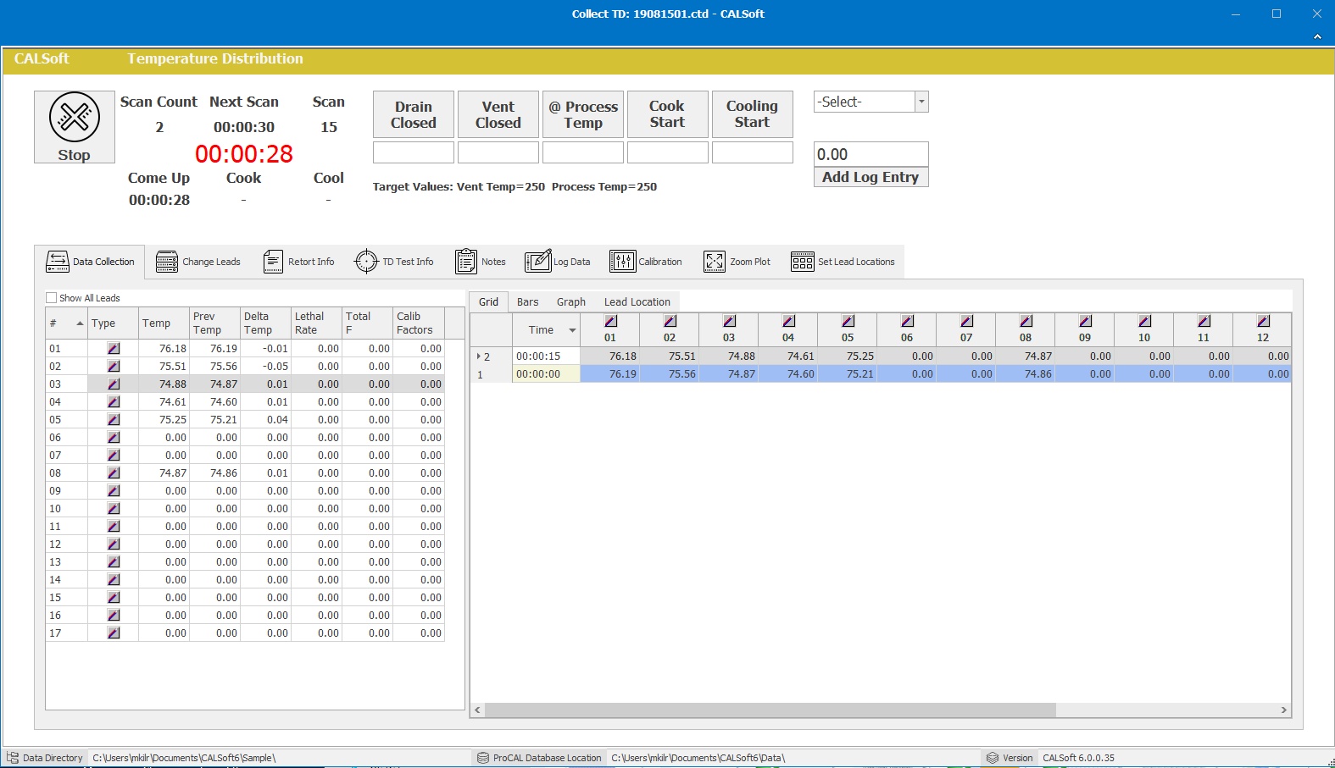
Task: Open the Notes clipboard icon
Action: coord(466,262)
